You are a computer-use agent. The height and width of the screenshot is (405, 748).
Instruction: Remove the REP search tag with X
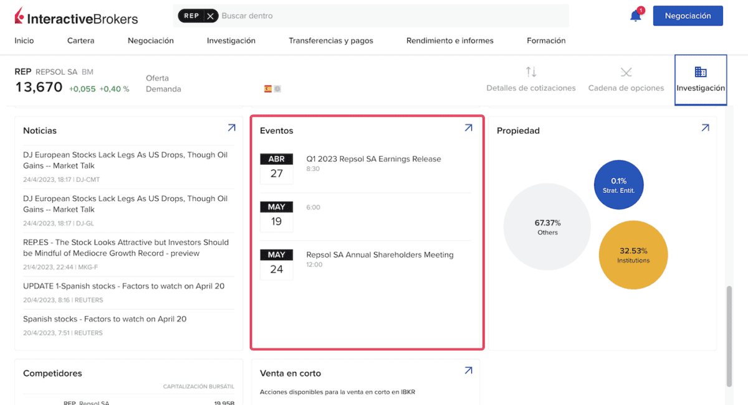(x=211, y=16)
